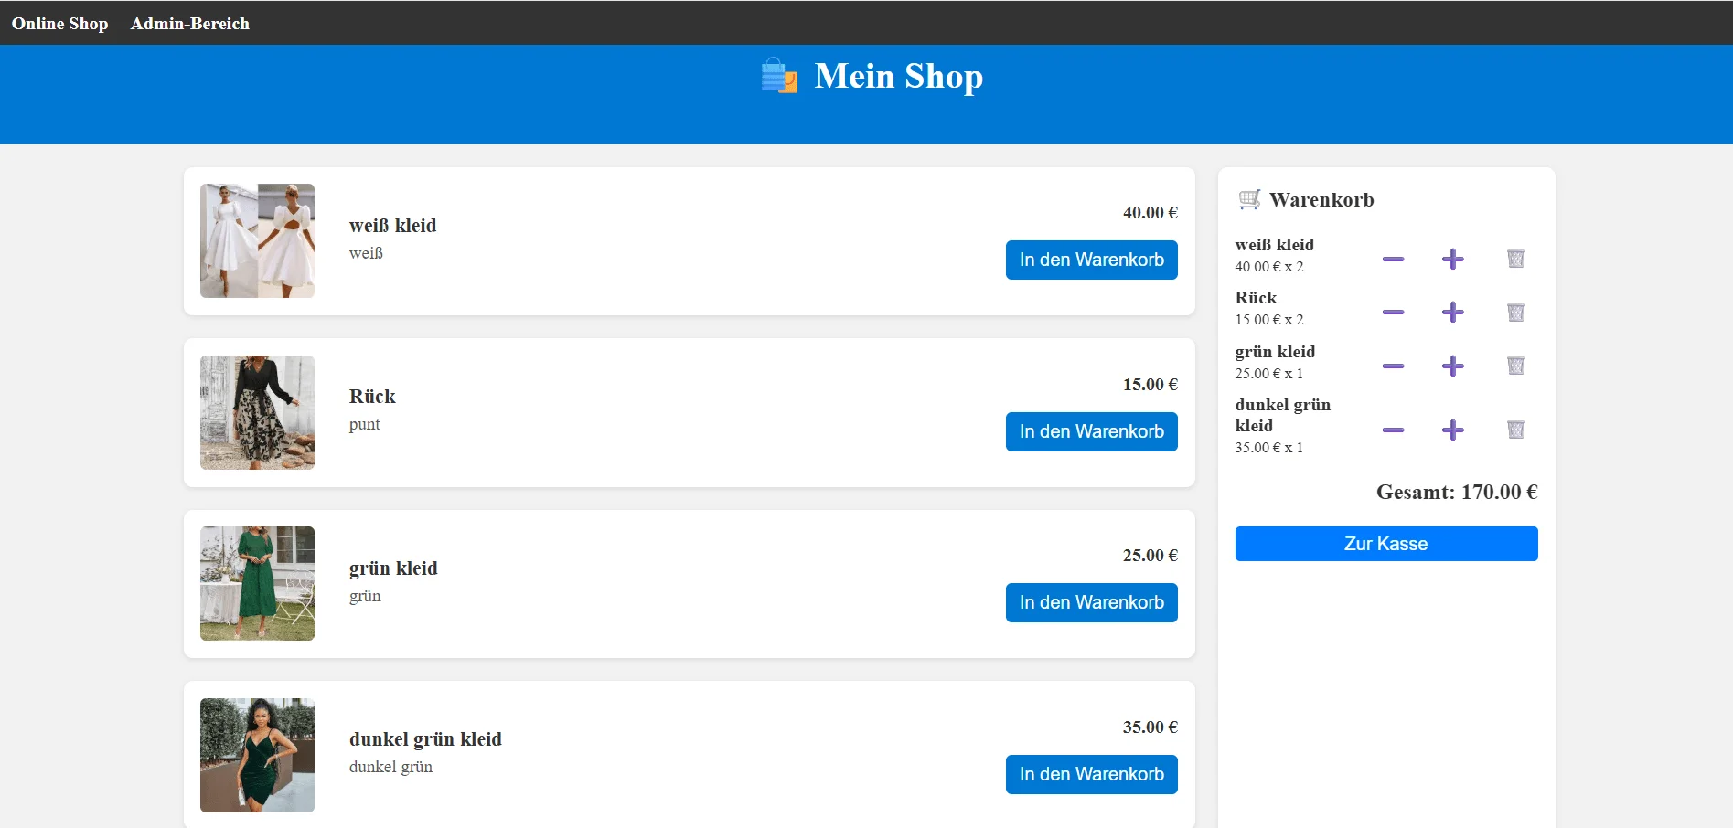Screen dimensions: 1733x828
Task: Decrease quantity of weiß kleid in cart
Action: click(x=1393, y=260)
